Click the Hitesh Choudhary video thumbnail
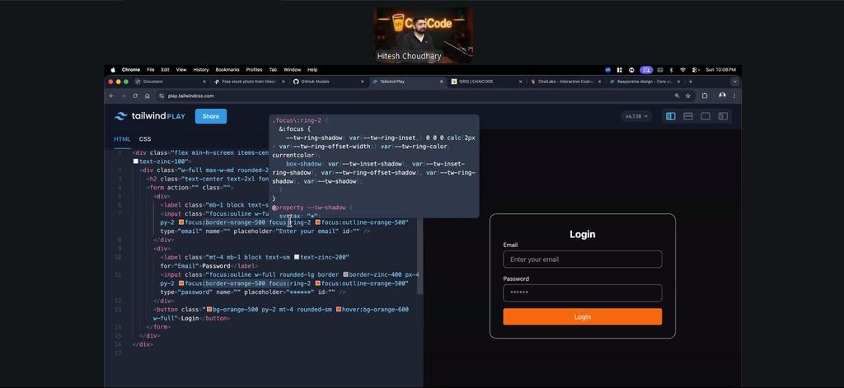This screenshot has width=844, height=388. (x=424, y=35)
